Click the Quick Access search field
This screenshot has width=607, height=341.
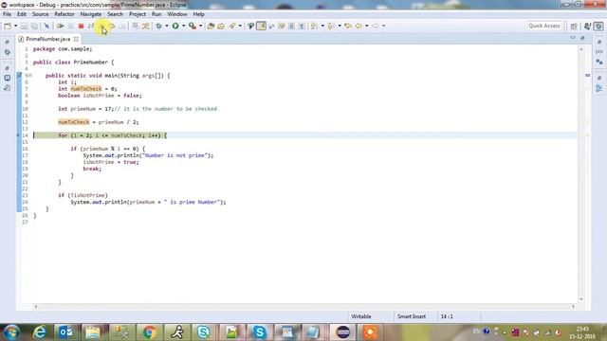[544, 26]
